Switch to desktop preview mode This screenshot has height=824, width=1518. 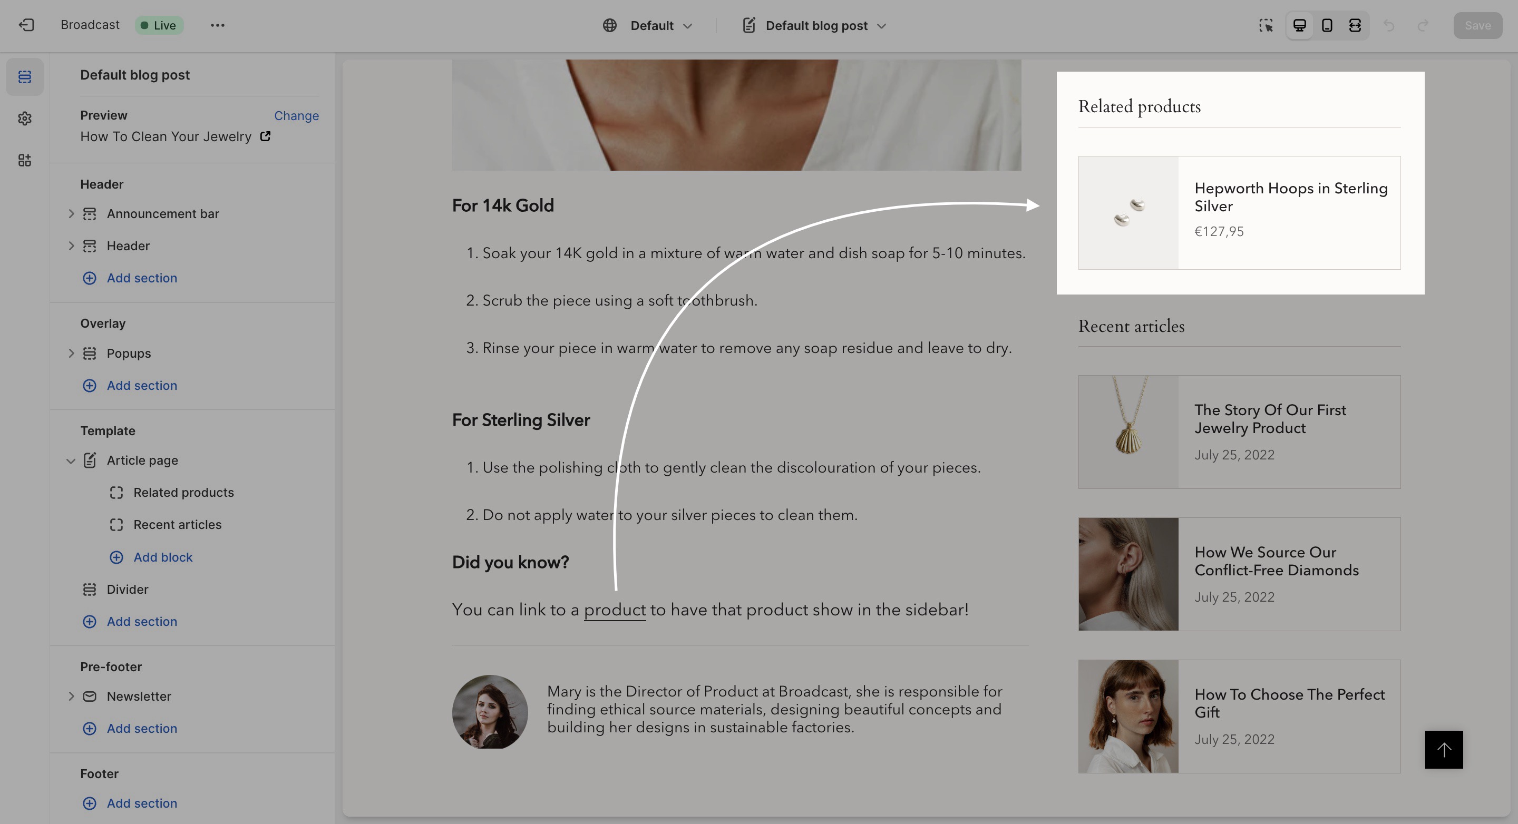[x=1299, y=25]
